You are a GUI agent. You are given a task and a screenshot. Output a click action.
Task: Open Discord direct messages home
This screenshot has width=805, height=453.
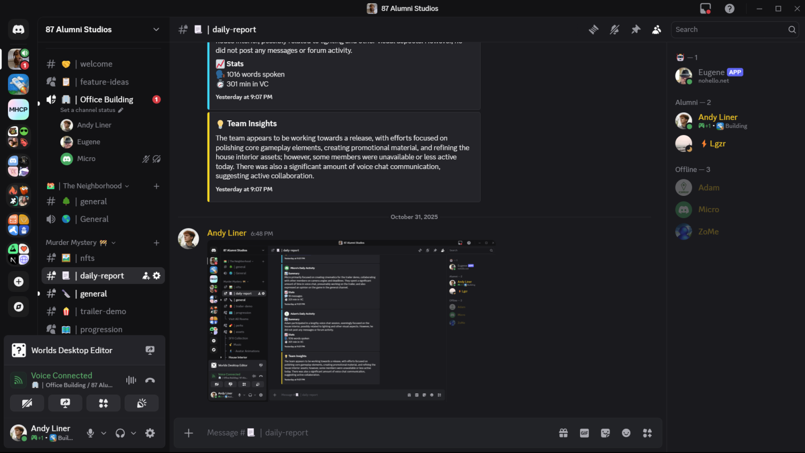click(18, 30)
